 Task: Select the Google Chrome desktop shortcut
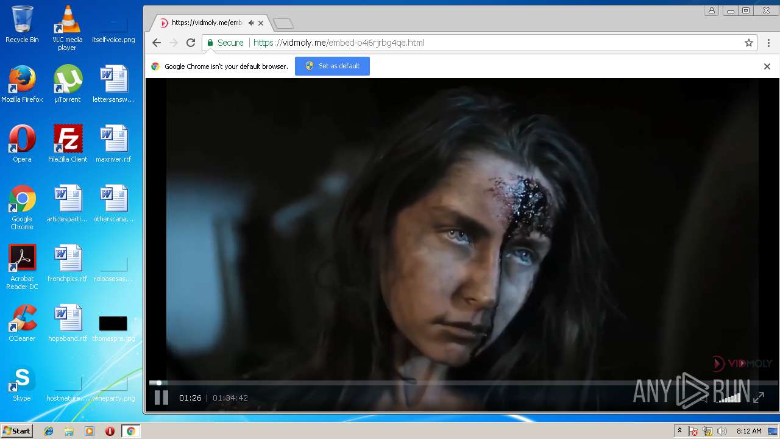click(x=22, y=207)
